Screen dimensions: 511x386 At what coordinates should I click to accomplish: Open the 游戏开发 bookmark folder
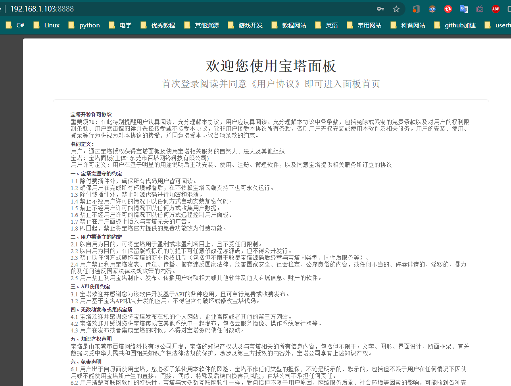(245, 25)
